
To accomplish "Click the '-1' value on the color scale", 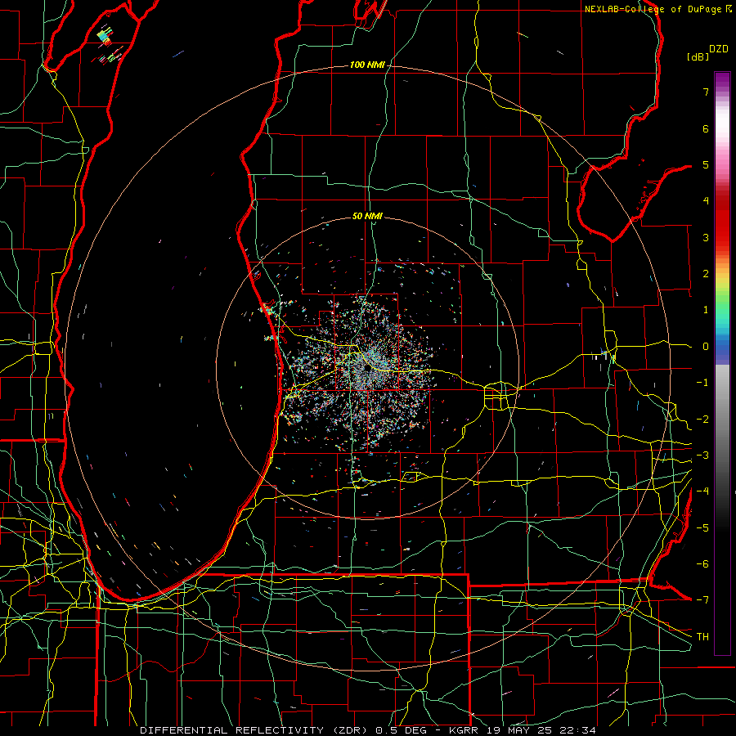I will coord(702,383).
